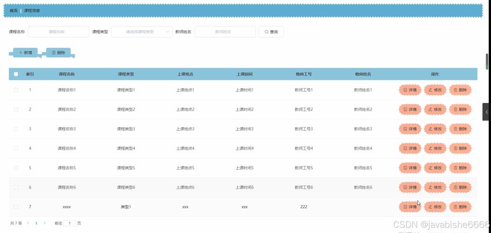This screenshot has height=233, width=491.
Task: Click 删除 in row 课程名称5
Action: (x=460, y=168)
